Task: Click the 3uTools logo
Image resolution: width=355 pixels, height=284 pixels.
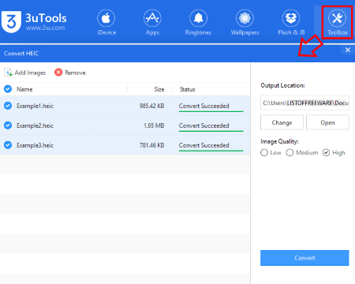Action: point(11,22)
